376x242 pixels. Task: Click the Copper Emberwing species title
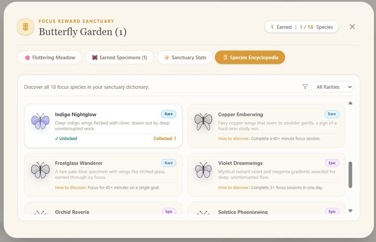click(x=241, y=114)
